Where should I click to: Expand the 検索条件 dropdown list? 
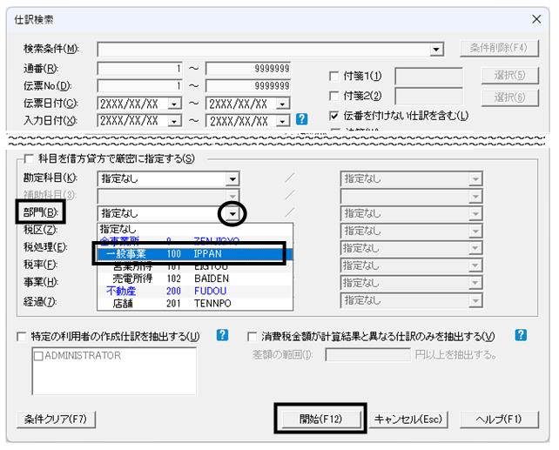(437, 48)
